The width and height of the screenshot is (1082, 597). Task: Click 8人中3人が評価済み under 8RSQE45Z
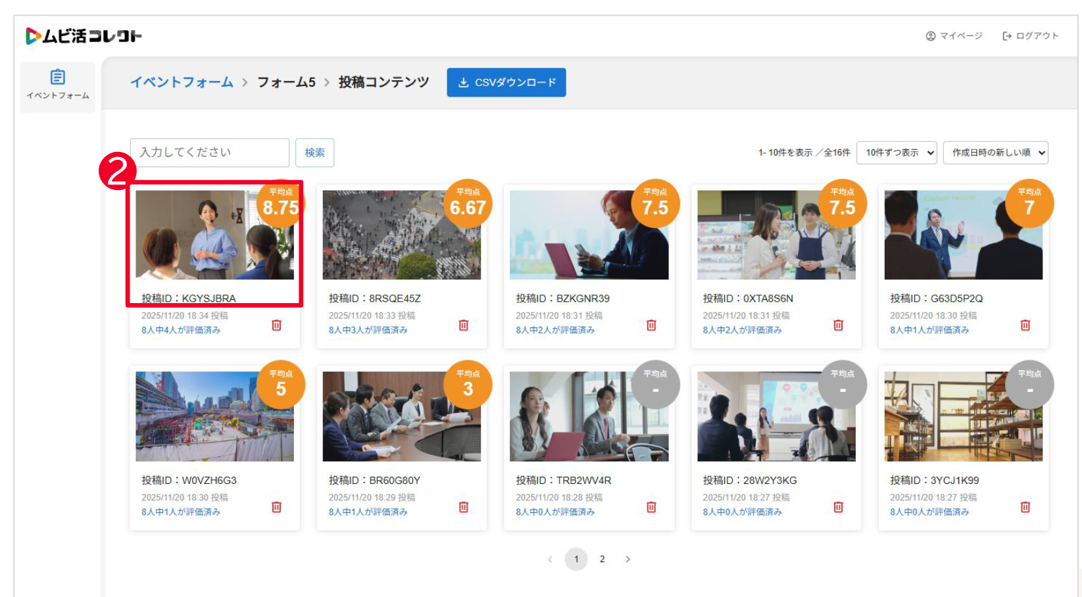click(x=368, y=330)
